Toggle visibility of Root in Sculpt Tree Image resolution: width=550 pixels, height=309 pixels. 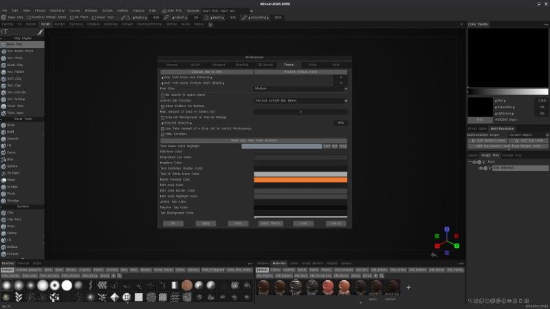[474, 162]
